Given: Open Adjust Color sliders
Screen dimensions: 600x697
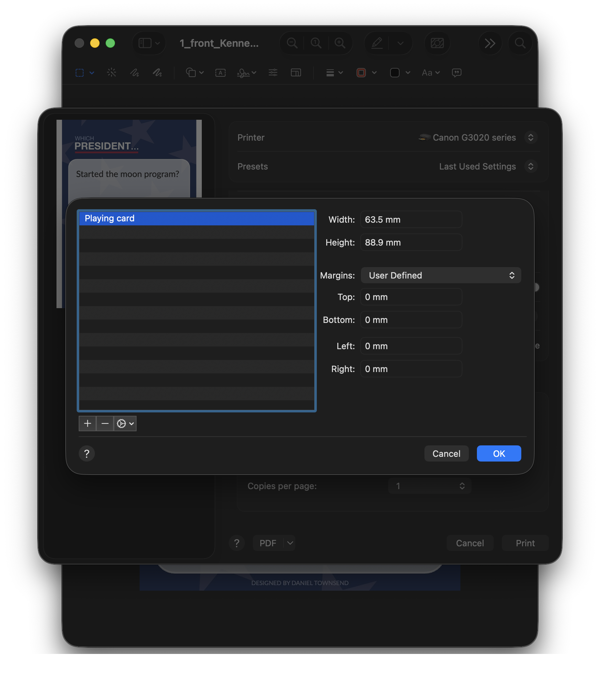Looking at the screenshot, I should click(x=273, y=73).
